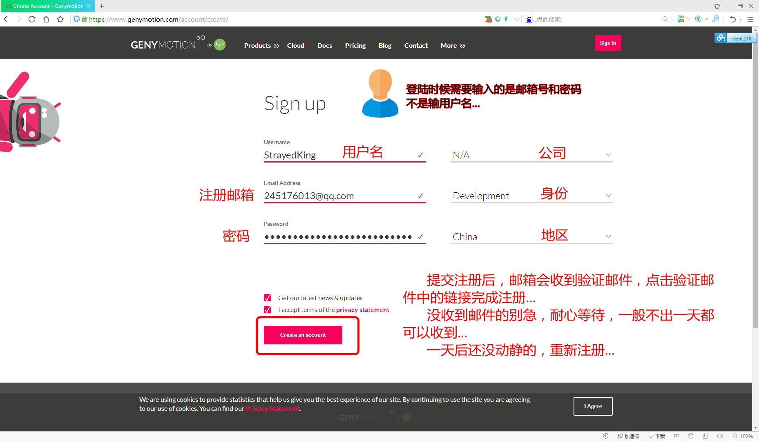Open the colorful extensions grid icon
The image size is (759, 441).
click(x=681, y=19)
